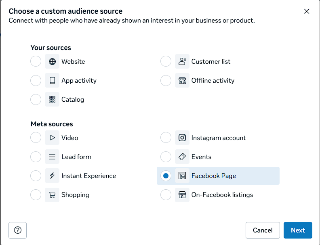The width and height of the screenshot is (320, 245).
Task: Choose the On-Facebook listings radio button
Action: point(166,195)
